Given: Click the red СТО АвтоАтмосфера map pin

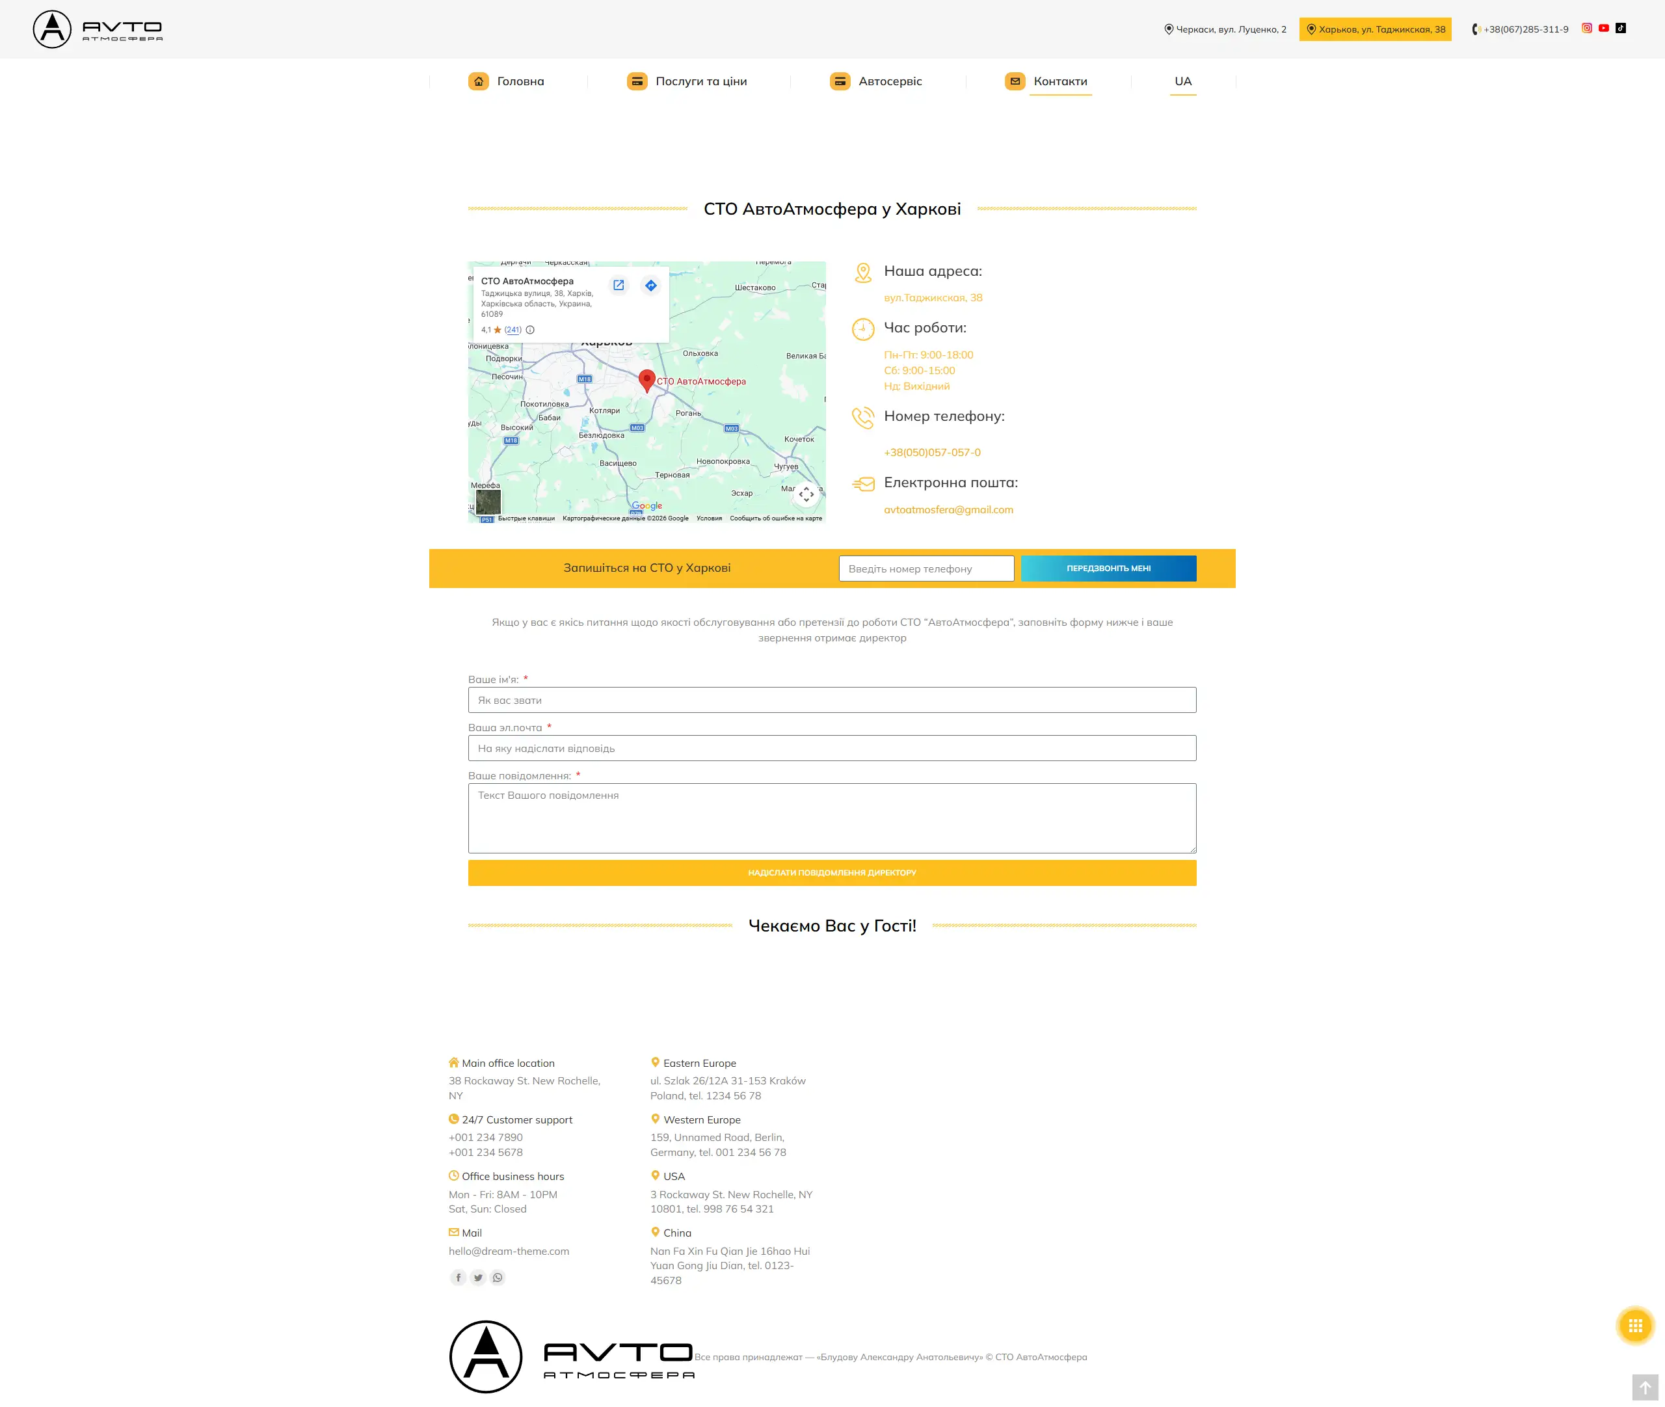Looking at the screenshot, I should pyautogui.click(x=646, y=381).
